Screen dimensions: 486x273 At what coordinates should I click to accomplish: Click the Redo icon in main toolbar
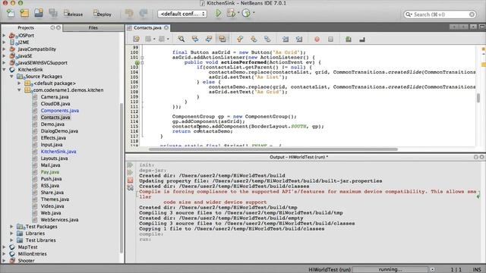[144, 14]
